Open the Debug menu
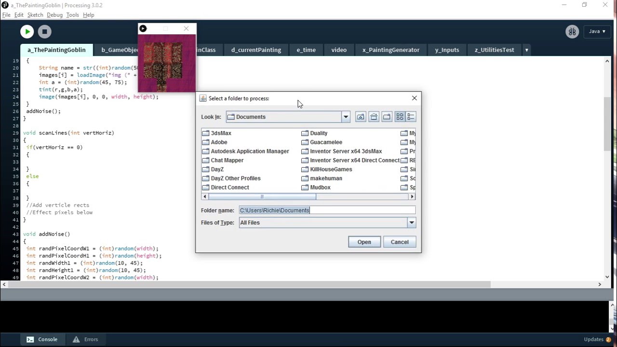Image resolution: width=617 pixels, height=347 pixels. pos(54,15)
